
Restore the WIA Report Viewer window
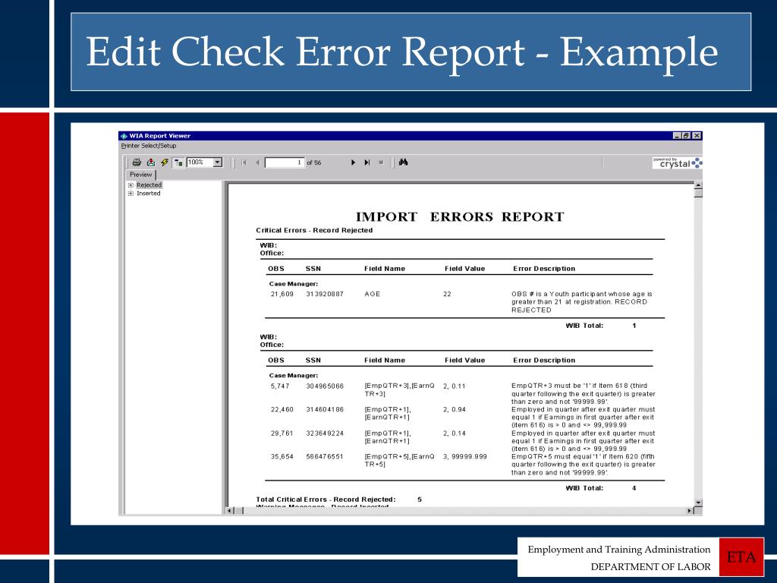(686, 136)
